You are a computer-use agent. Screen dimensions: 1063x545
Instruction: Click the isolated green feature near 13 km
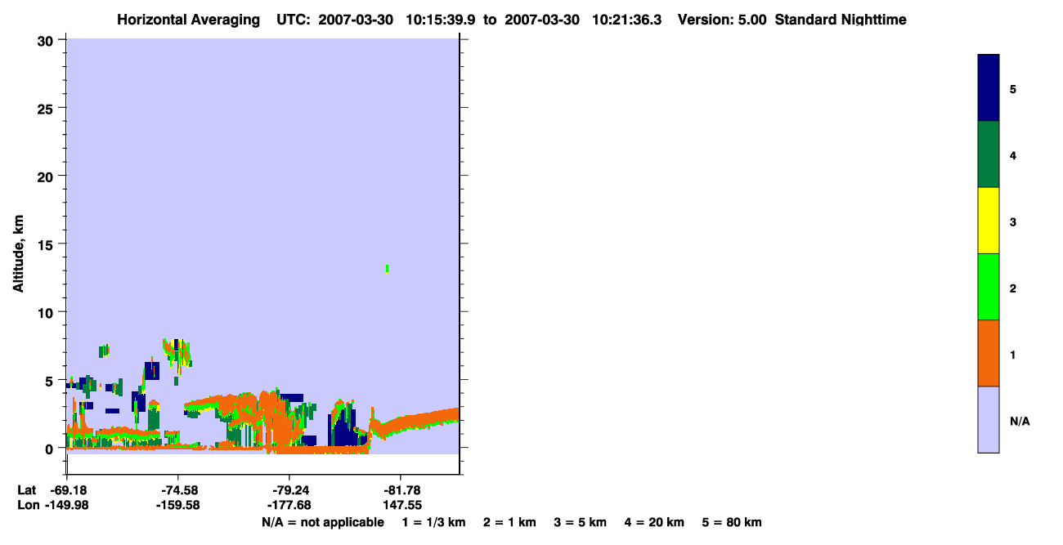(387, 269)
